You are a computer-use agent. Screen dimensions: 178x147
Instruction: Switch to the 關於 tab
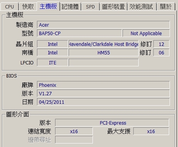click(x=166, y=7)
